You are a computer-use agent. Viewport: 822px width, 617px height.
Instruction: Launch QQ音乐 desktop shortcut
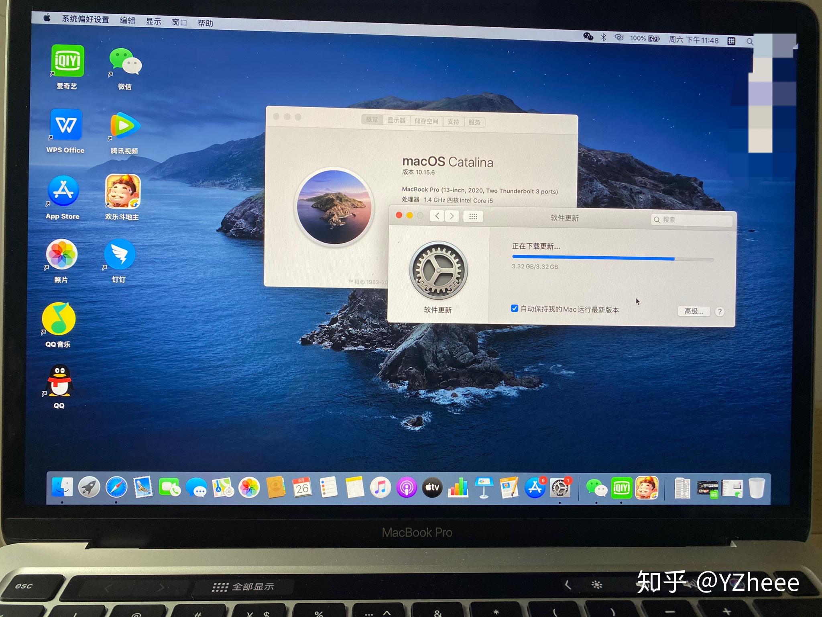pos(59,319)
